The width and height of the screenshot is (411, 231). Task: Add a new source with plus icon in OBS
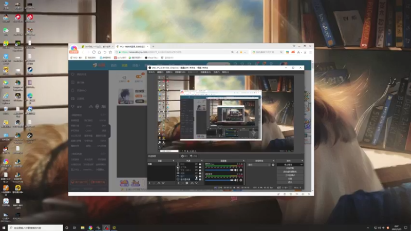coord(178,183)
